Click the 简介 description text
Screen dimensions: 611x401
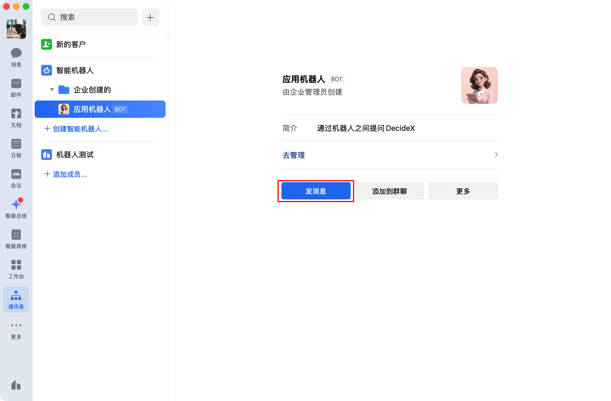tap(366, 128)
